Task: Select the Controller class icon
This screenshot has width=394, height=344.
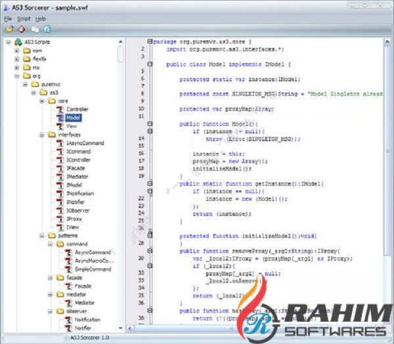Action: [60, 110]
